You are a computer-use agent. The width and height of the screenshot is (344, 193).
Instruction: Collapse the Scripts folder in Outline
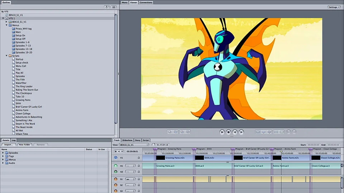6,56
